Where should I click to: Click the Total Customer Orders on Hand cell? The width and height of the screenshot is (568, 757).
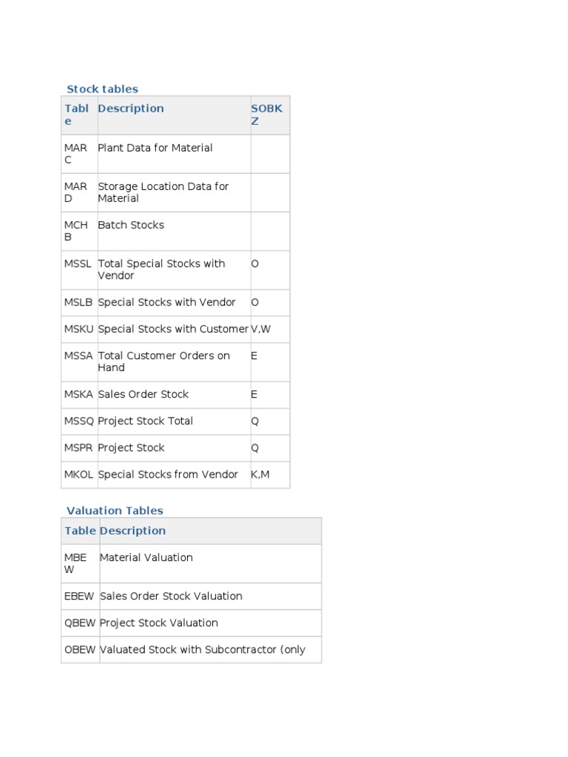[163, 361]
